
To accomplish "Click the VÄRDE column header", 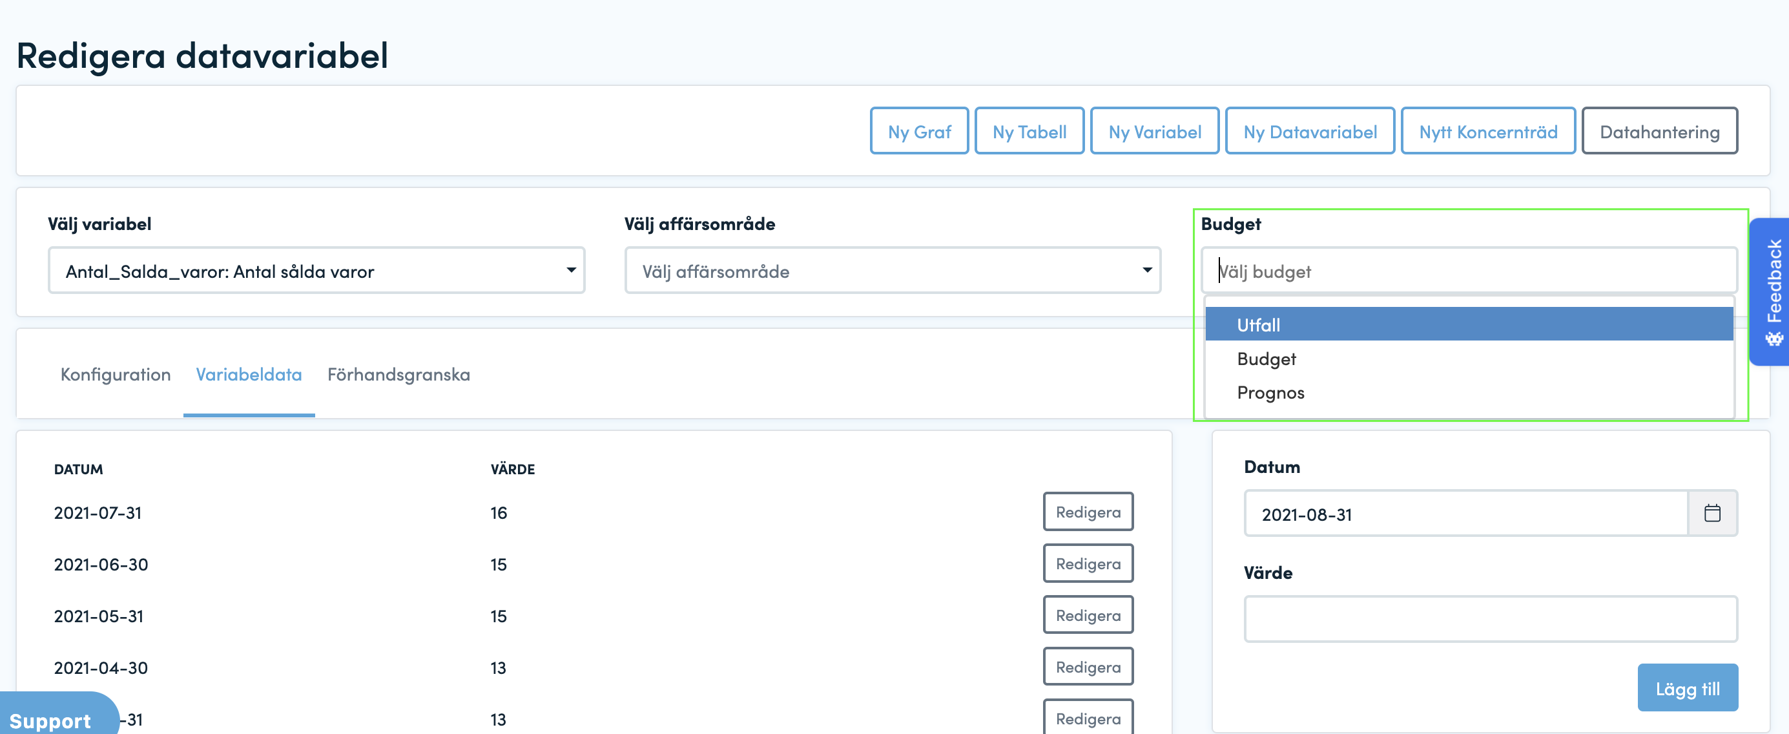I will pyautogui.click(x=513, y=469).
